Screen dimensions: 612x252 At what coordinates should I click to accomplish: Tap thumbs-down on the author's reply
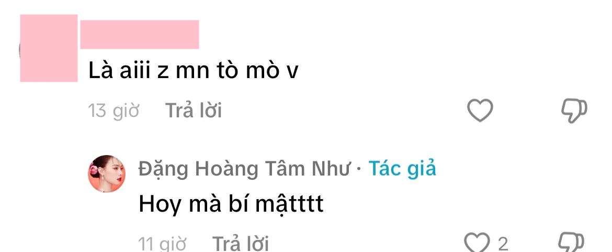point(571,243)
